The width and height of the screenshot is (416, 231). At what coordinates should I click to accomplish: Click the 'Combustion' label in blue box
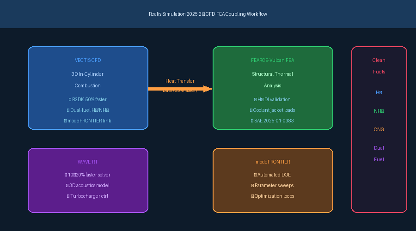pos(87,85)
